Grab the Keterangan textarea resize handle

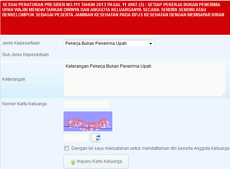tap(224, 94)
